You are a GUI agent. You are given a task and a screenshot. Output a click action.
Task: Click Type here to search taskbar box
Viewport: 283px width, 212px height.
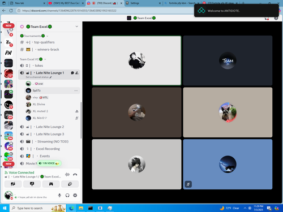[x=38, y=208]
